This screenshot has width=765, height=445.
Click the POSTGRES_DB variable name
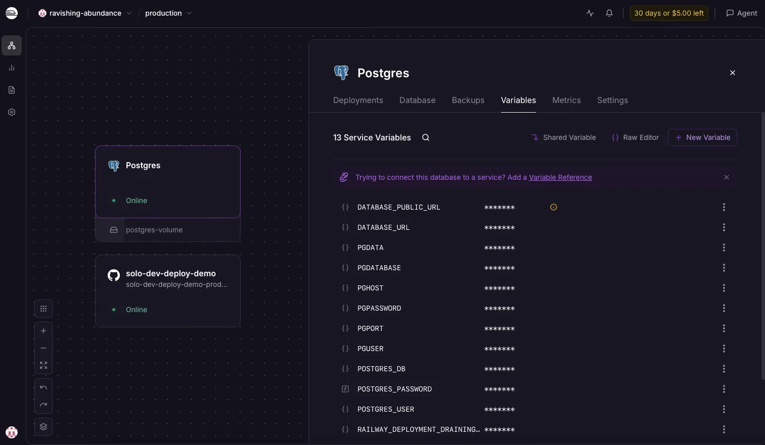pos(381,369)
